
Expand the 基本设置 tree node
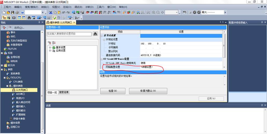click(50, 47)
